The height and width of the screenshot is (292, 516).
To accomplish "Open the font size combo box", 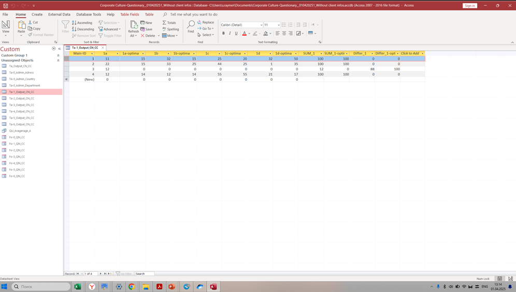I will 272,25.
